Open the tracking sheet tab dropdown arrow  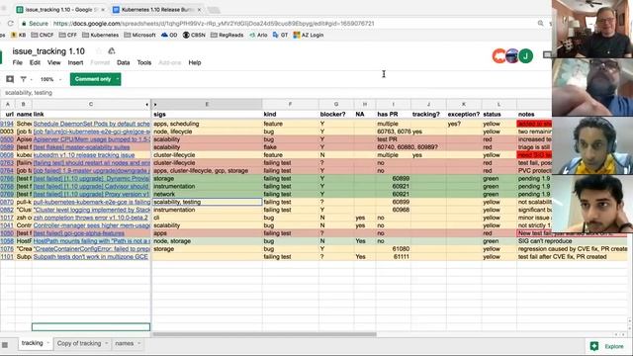[x=48, y=343]
